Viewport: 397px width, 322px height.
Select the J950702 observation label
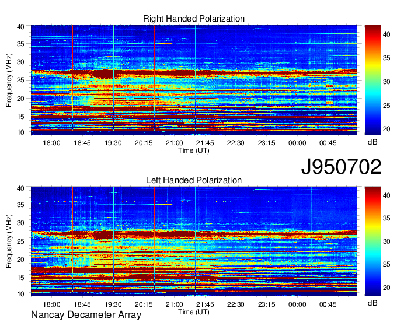pyautogui.click(x=341, y=167)
